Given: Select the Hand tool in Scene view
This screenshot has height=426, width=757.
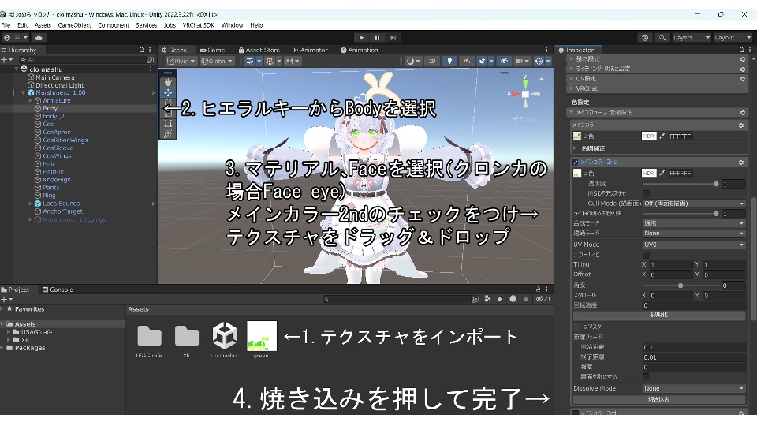Looking at the screenshot, I should 167,82.
